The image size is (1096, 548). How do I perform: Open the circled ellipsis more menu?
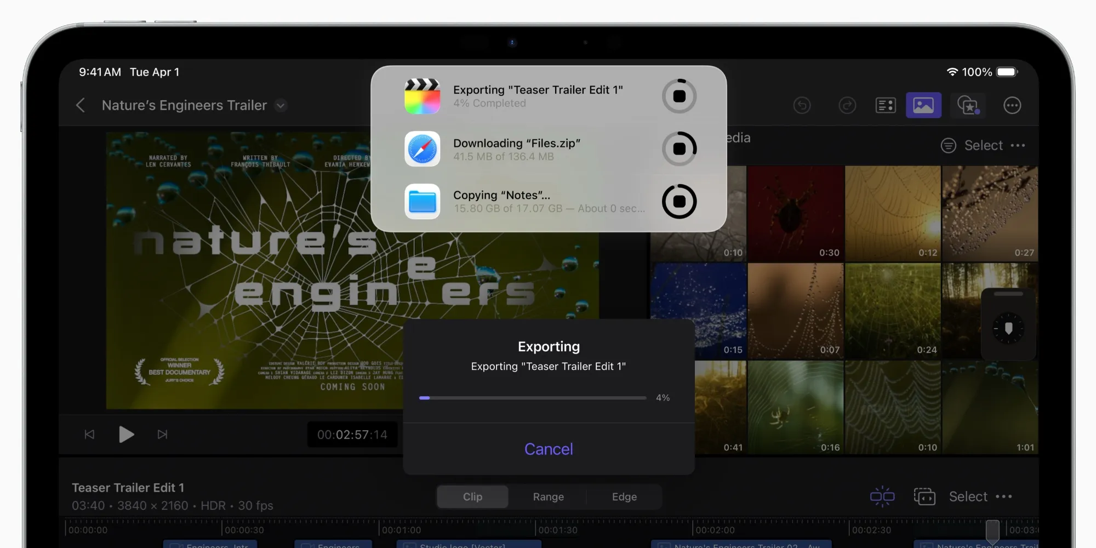click(x=1012, y=105)
